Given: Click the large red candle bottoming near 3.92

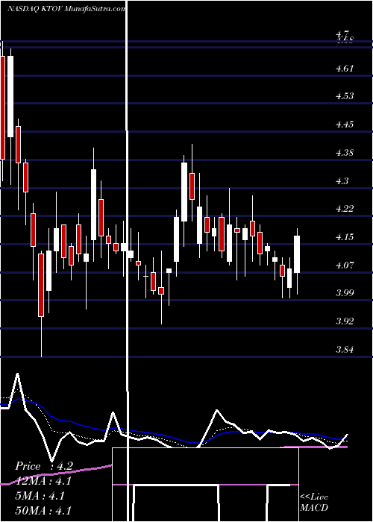Looking at the screenshot, I should (x=41, y=285).
